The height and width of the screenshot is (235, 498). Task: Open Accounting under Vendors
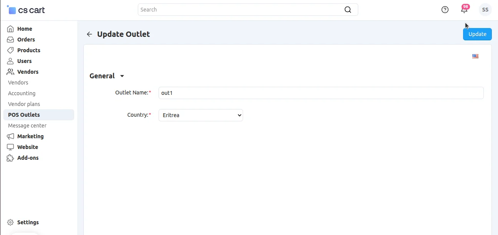22,93
